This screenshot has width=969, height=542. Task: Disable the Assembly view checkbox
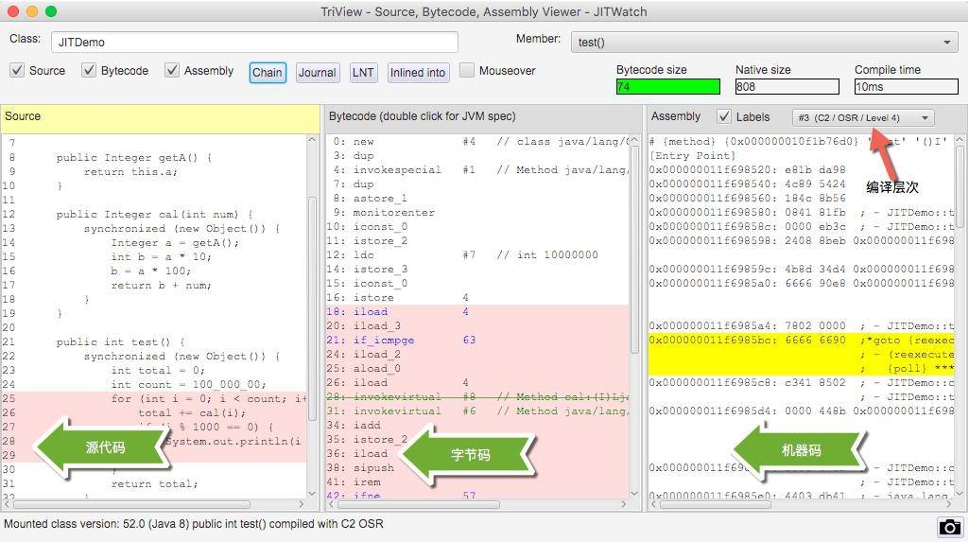pyautogui.click(x=172, y=71)
